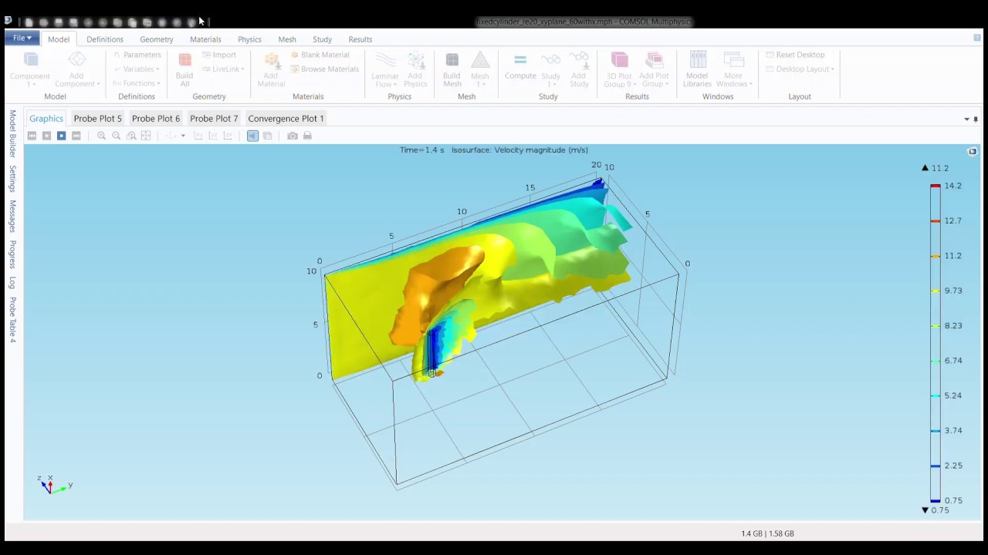
Task: Open the Laminar Flow dropdown
Action: 385,79
